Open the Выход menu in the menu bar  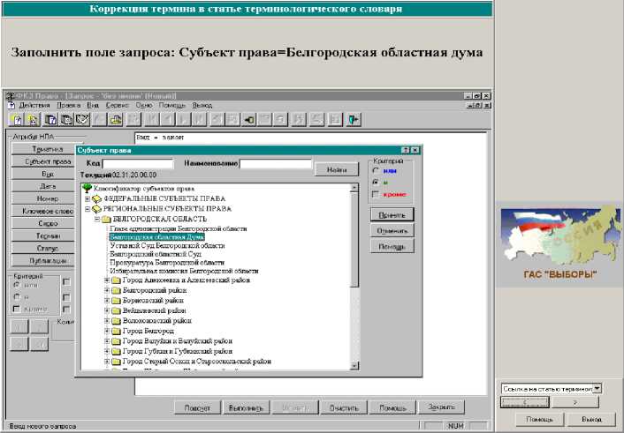pos(202,105)
